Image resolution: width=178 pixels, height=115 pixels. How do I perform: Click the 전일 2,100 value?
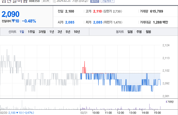(x=70, y=11)
